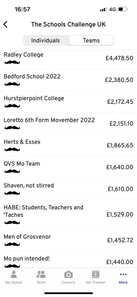Image resolution: width=137 pixels, height=297 pixels.
Task: Open the Camera icon
Action: click(68, 274)
